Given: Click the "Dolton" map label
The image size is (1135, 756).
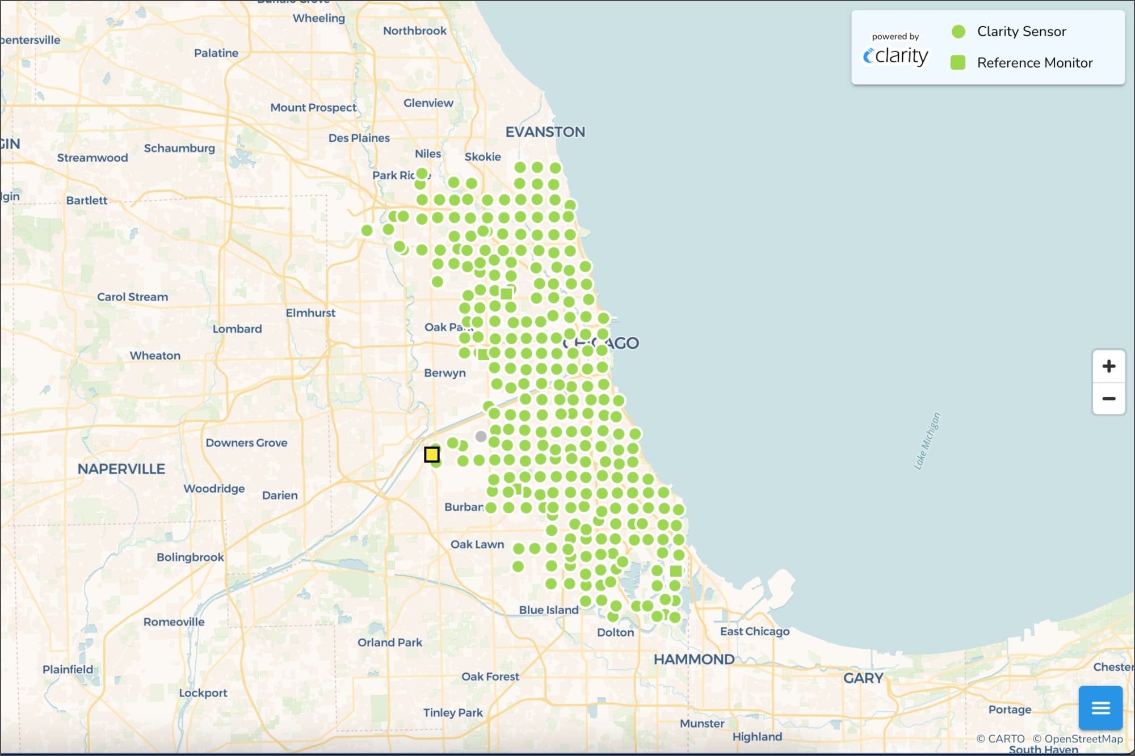Looking at the screenshot, I should [x=615, y=632].
